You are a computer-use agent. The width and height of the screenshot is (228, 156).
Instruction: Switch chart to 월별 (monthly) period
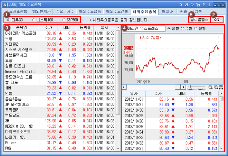(x=203, y=28)
